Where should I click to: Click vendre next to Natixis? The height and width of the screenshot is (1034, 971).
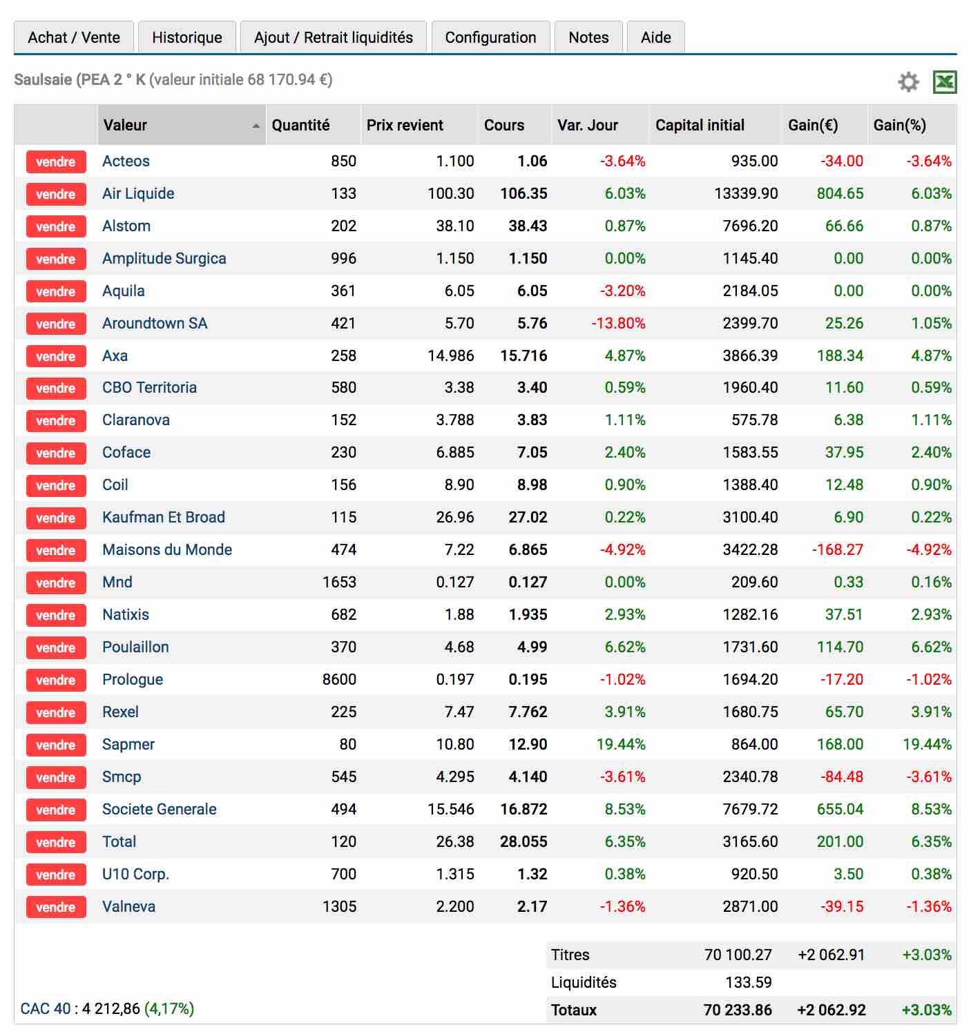tap(56, 615)
